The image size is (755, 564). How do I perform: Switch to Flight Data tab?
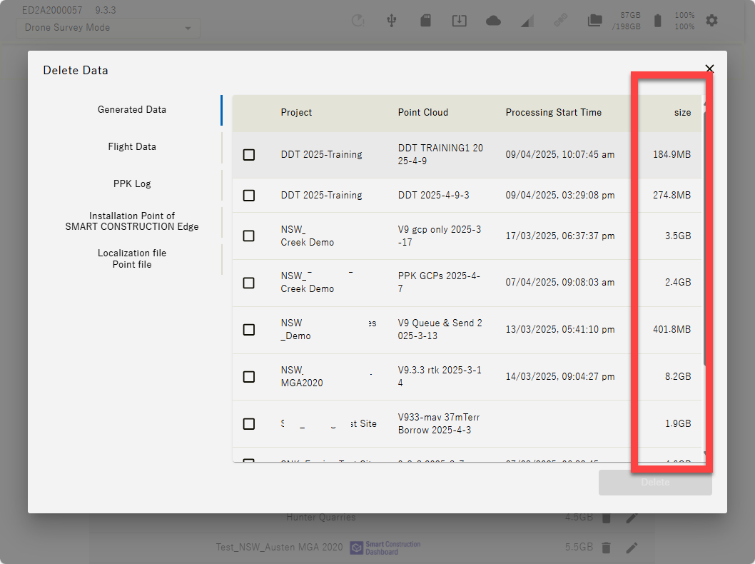coord(132,147)
